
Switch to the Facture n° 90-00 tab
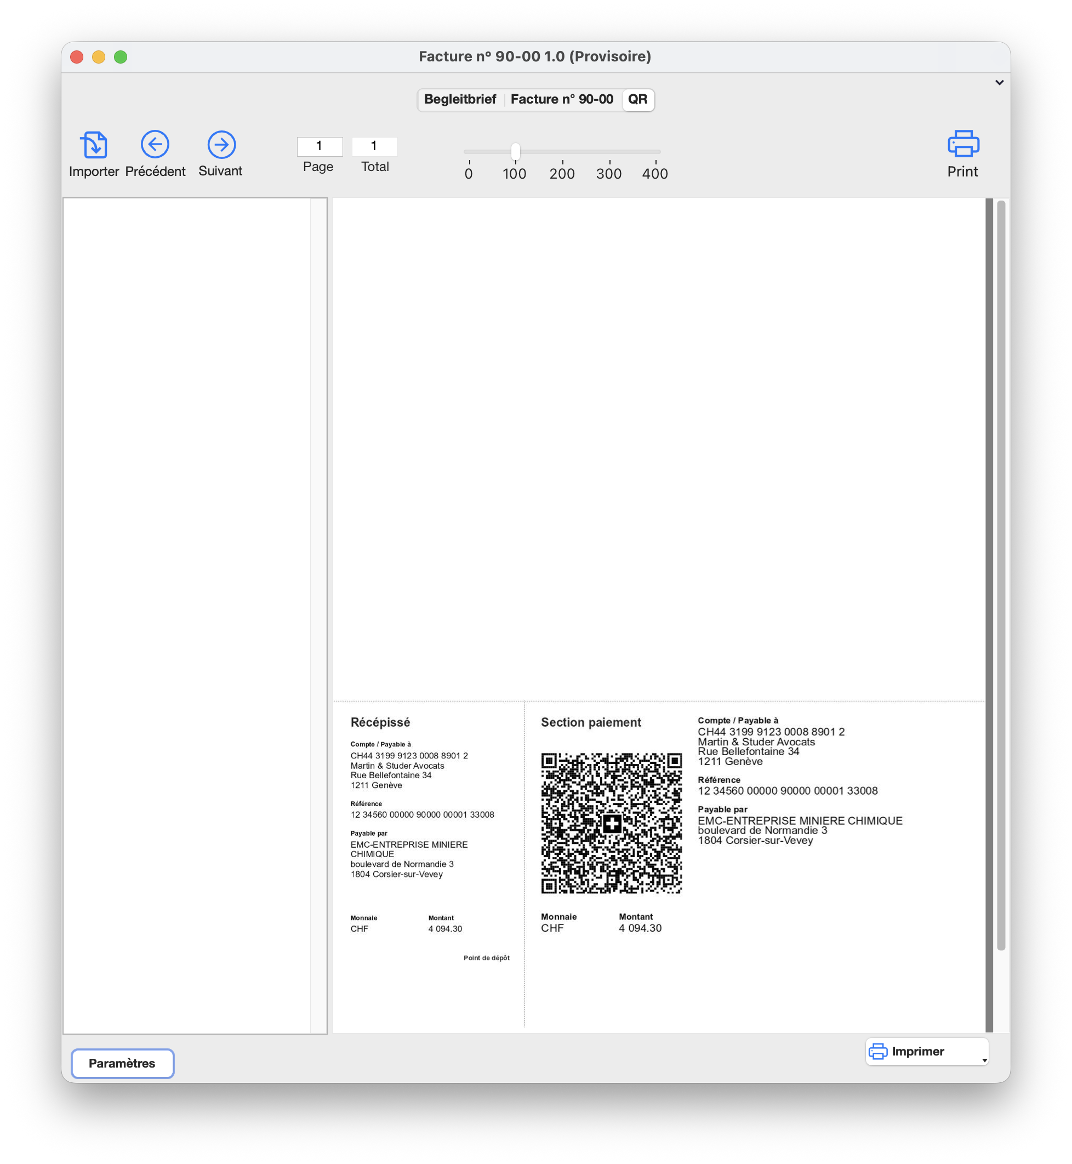pos(561,100)
